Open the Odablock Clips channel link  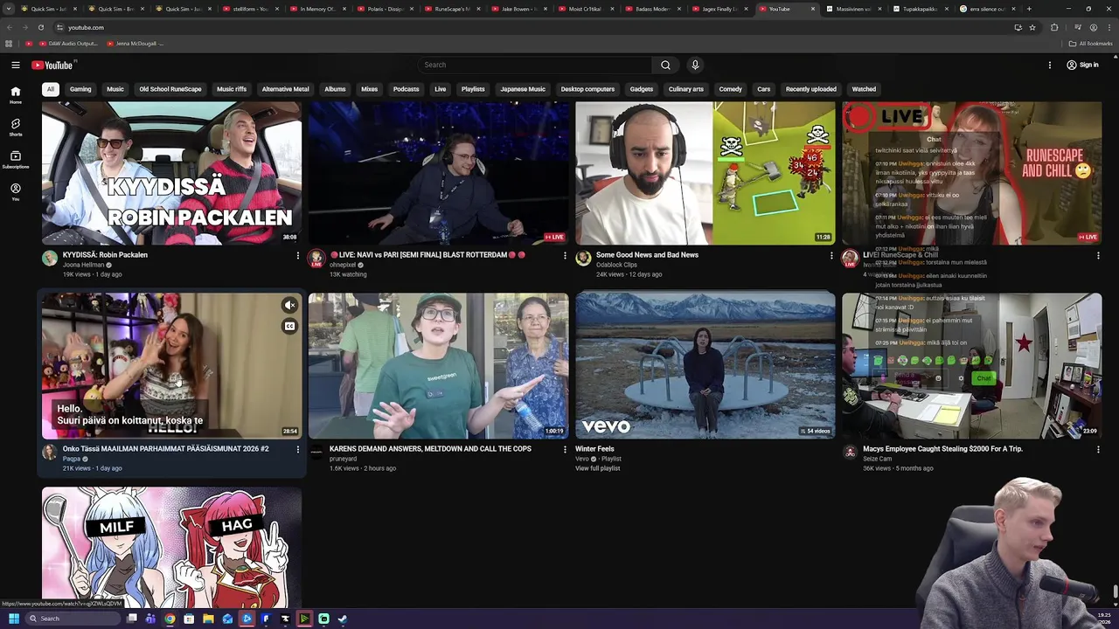pyautogui.click(x=616, y=265)
